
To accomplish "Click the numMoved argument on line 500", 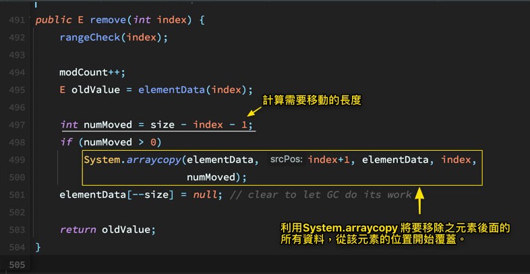I will [x=213, y=177].
